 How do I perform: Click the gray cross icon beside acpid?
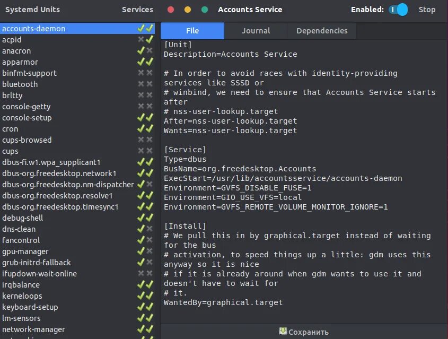pyautogui.click(x=141, y=40)
